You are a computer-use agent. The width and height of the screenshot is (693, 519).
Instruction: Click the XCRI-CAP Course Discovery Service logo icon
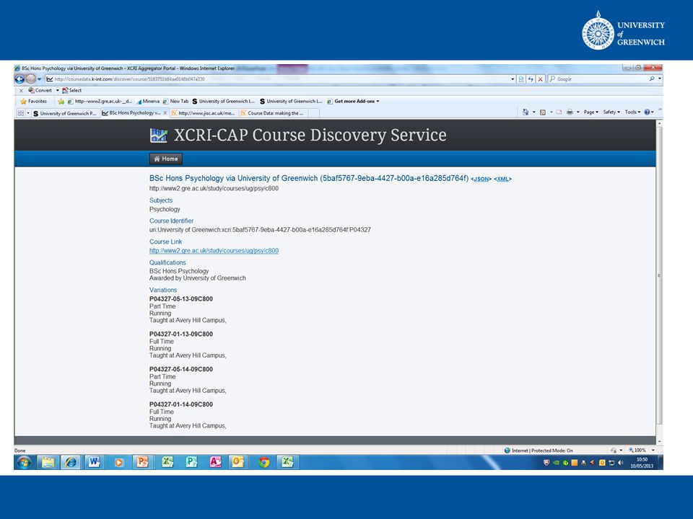159,136
